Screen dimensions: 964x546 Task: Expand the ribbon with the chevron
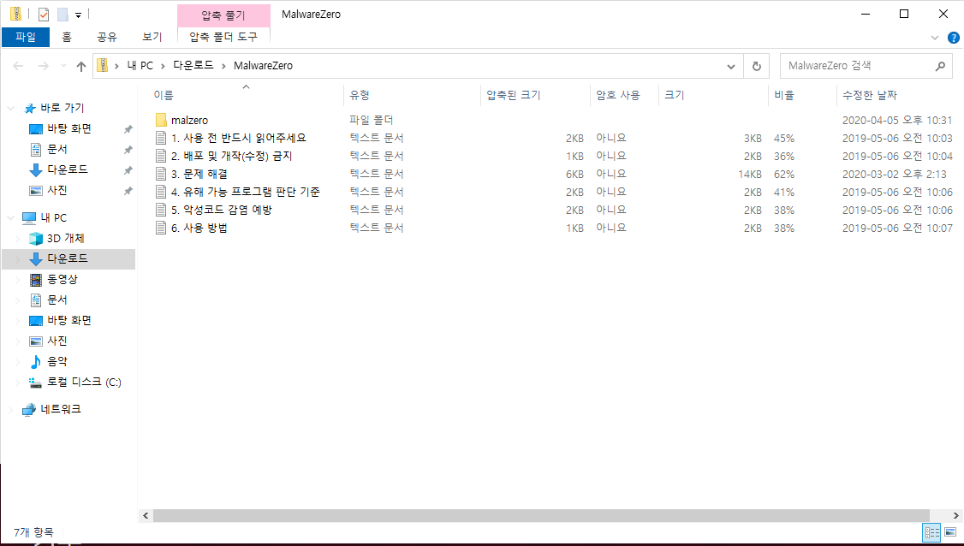[935, 38]
